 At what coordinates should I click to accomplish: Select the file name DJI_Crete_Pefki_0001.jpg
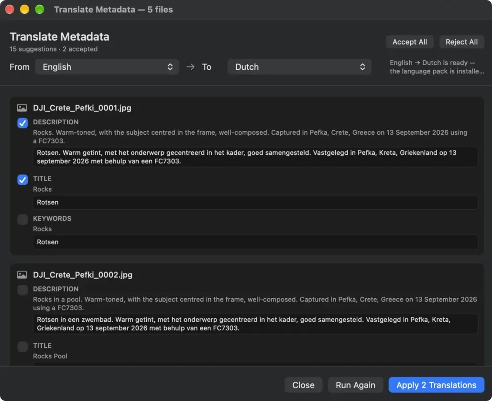pos(82,108)
